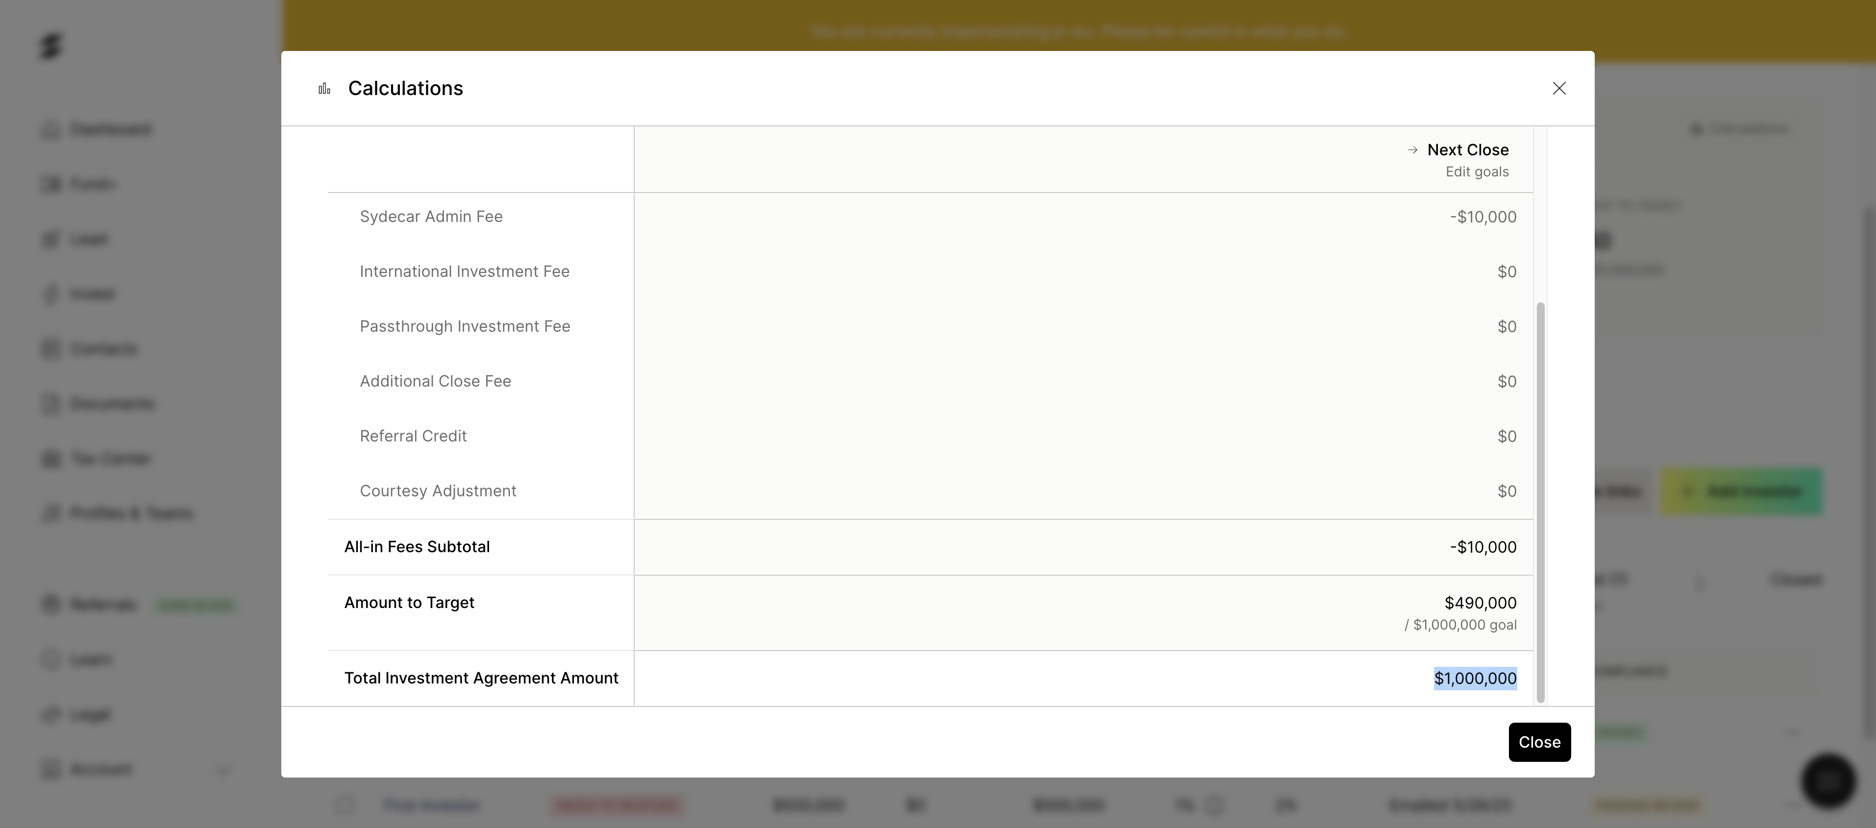1876x828 pixels.
Task: Select the Additional Close Fee label
Action: coord(436,382)
